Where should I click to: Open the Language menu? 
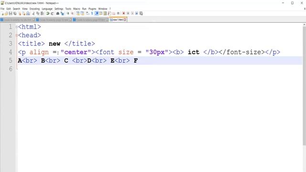47,9
